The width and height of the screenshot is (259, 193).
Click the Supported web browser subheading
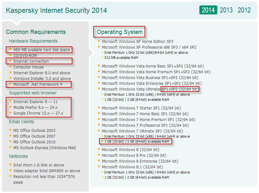point(33,93)
